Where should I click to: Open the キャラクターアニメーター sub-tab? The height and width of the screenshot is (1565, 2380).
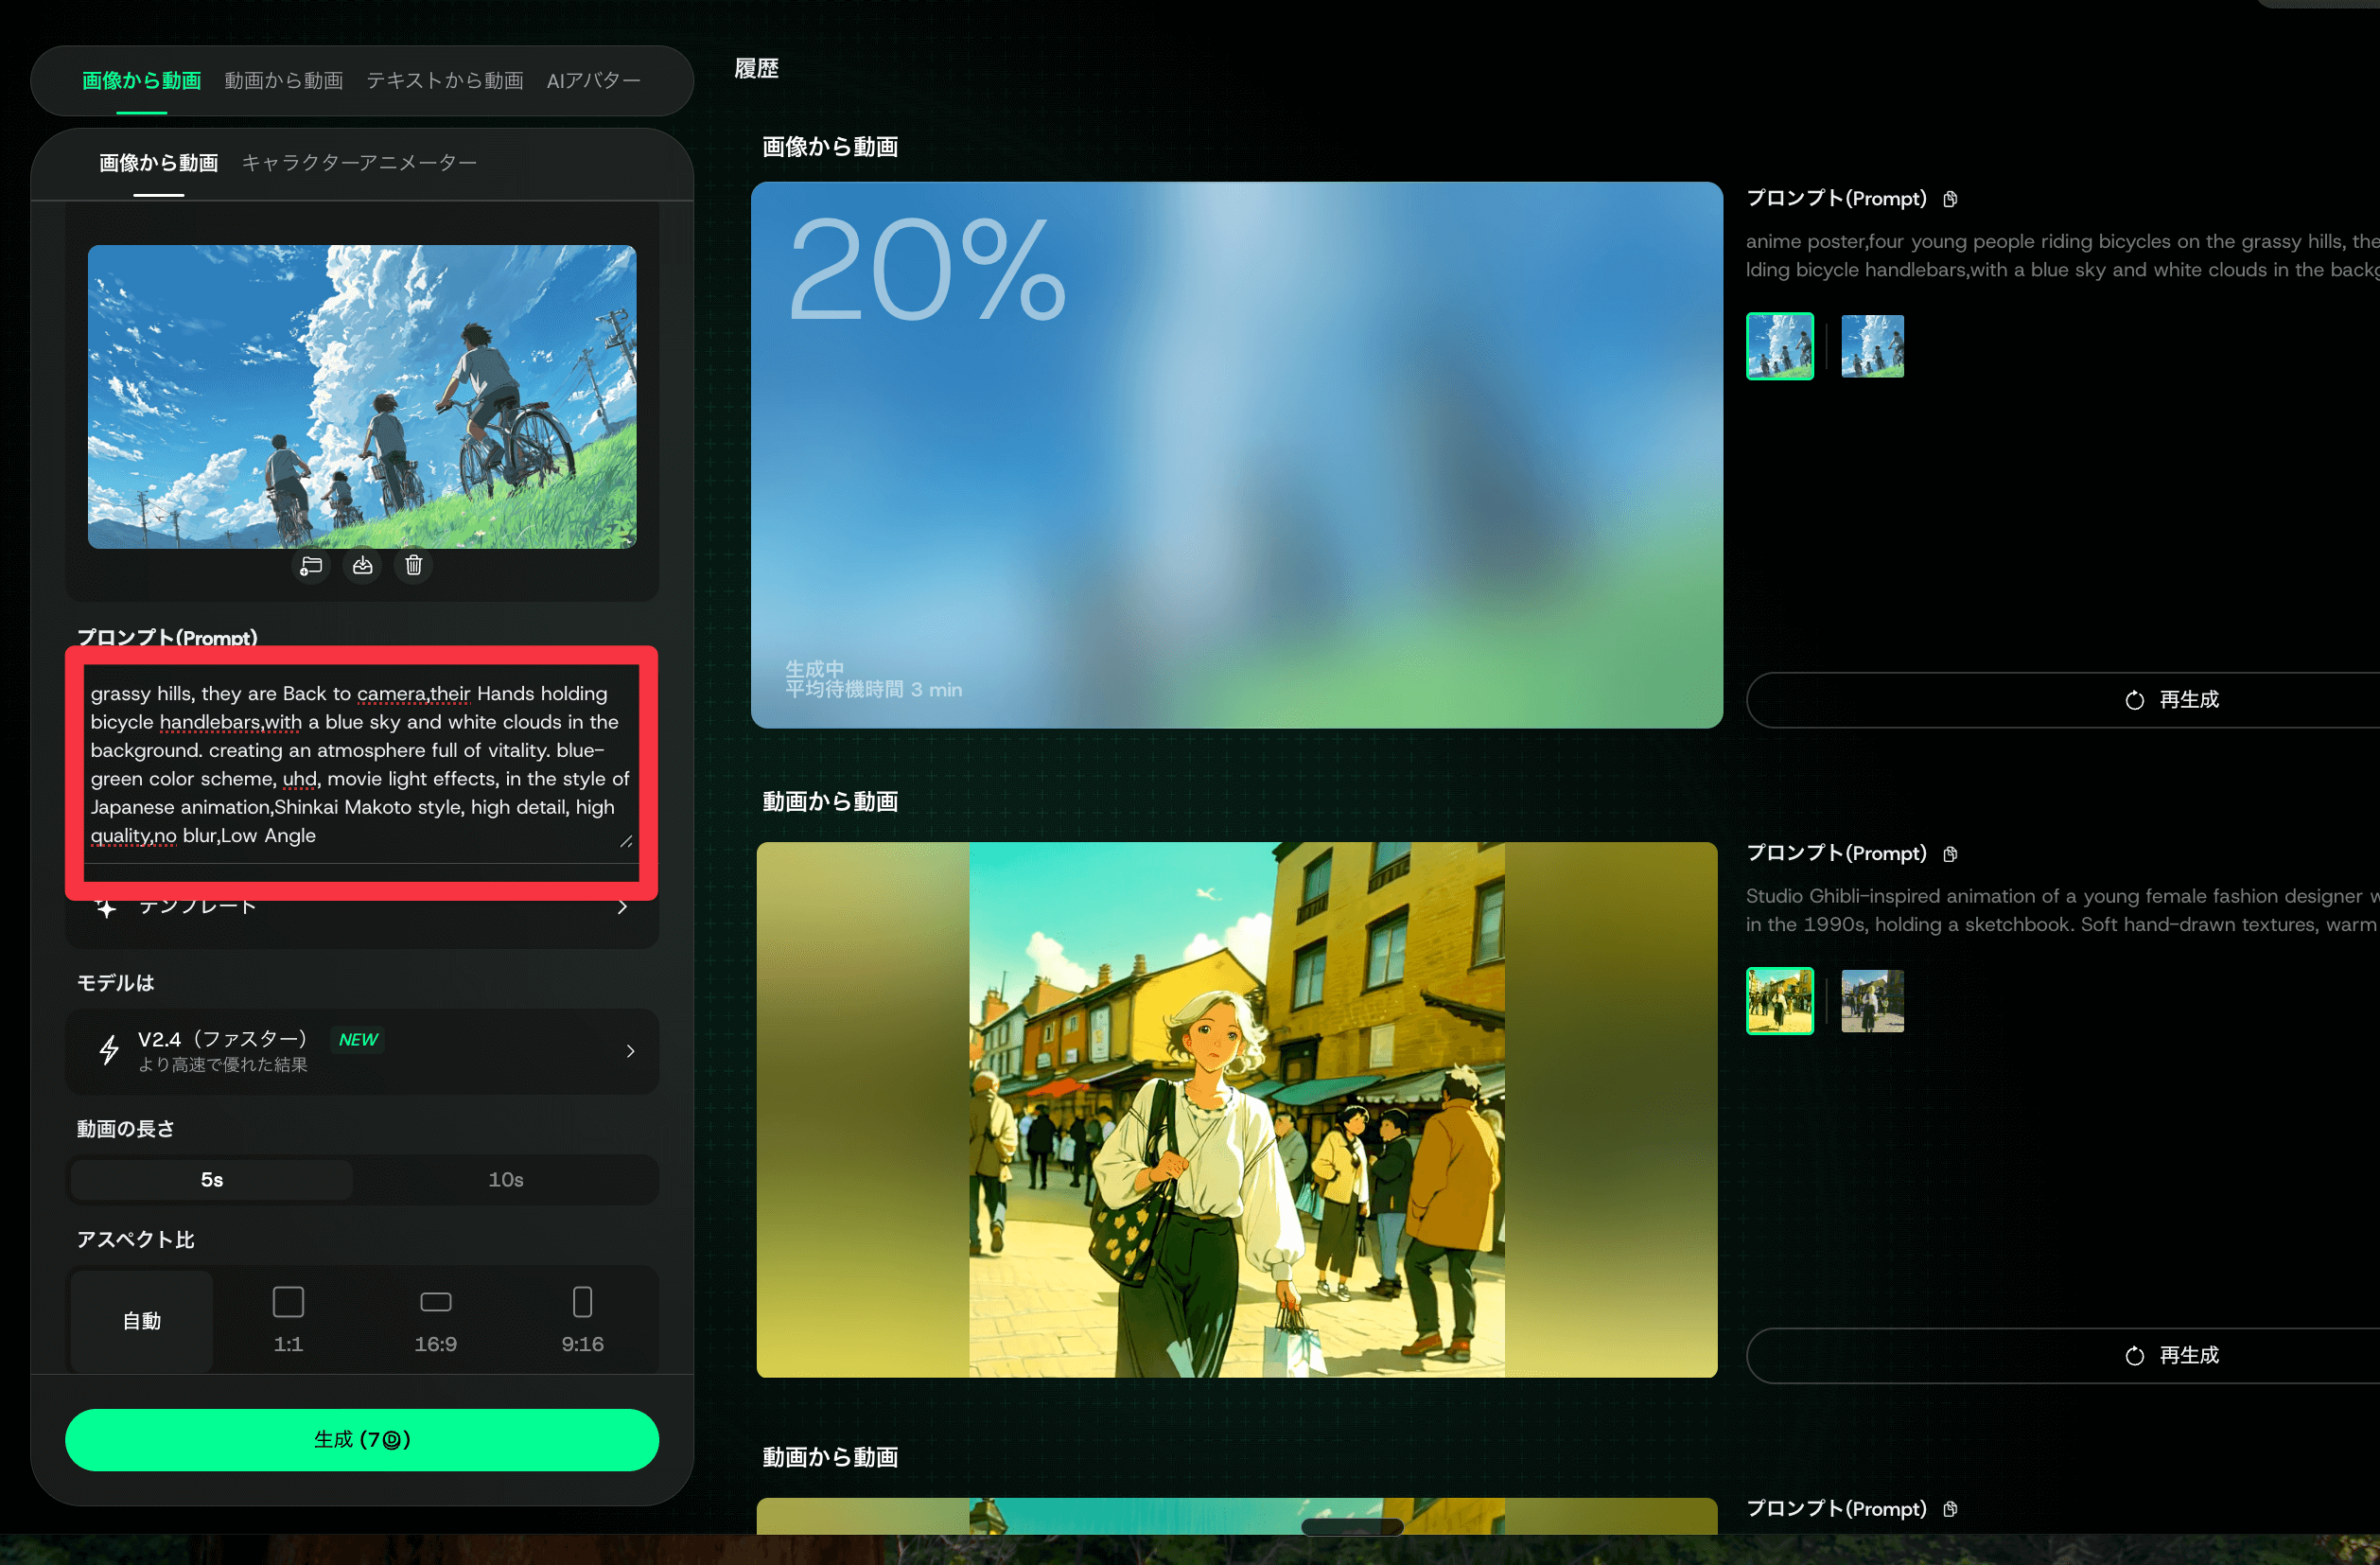[359, 162]
